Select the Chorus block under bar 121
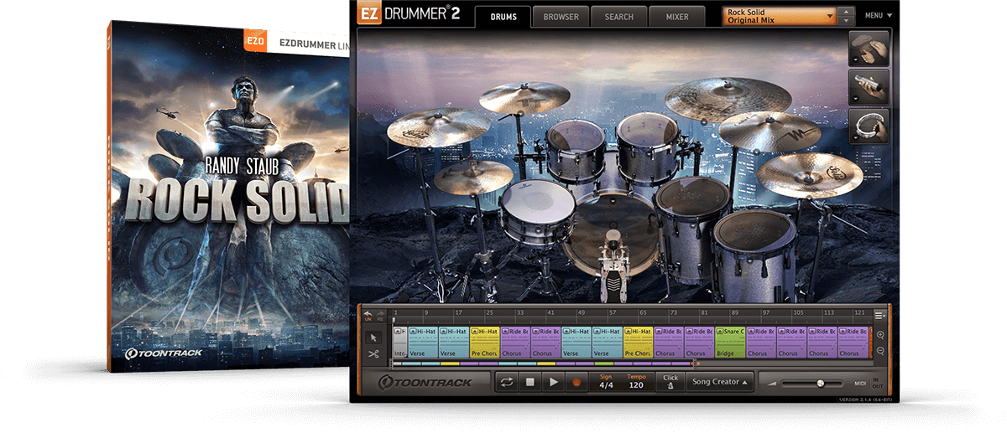1007x433 pixels. click(853, 343)
